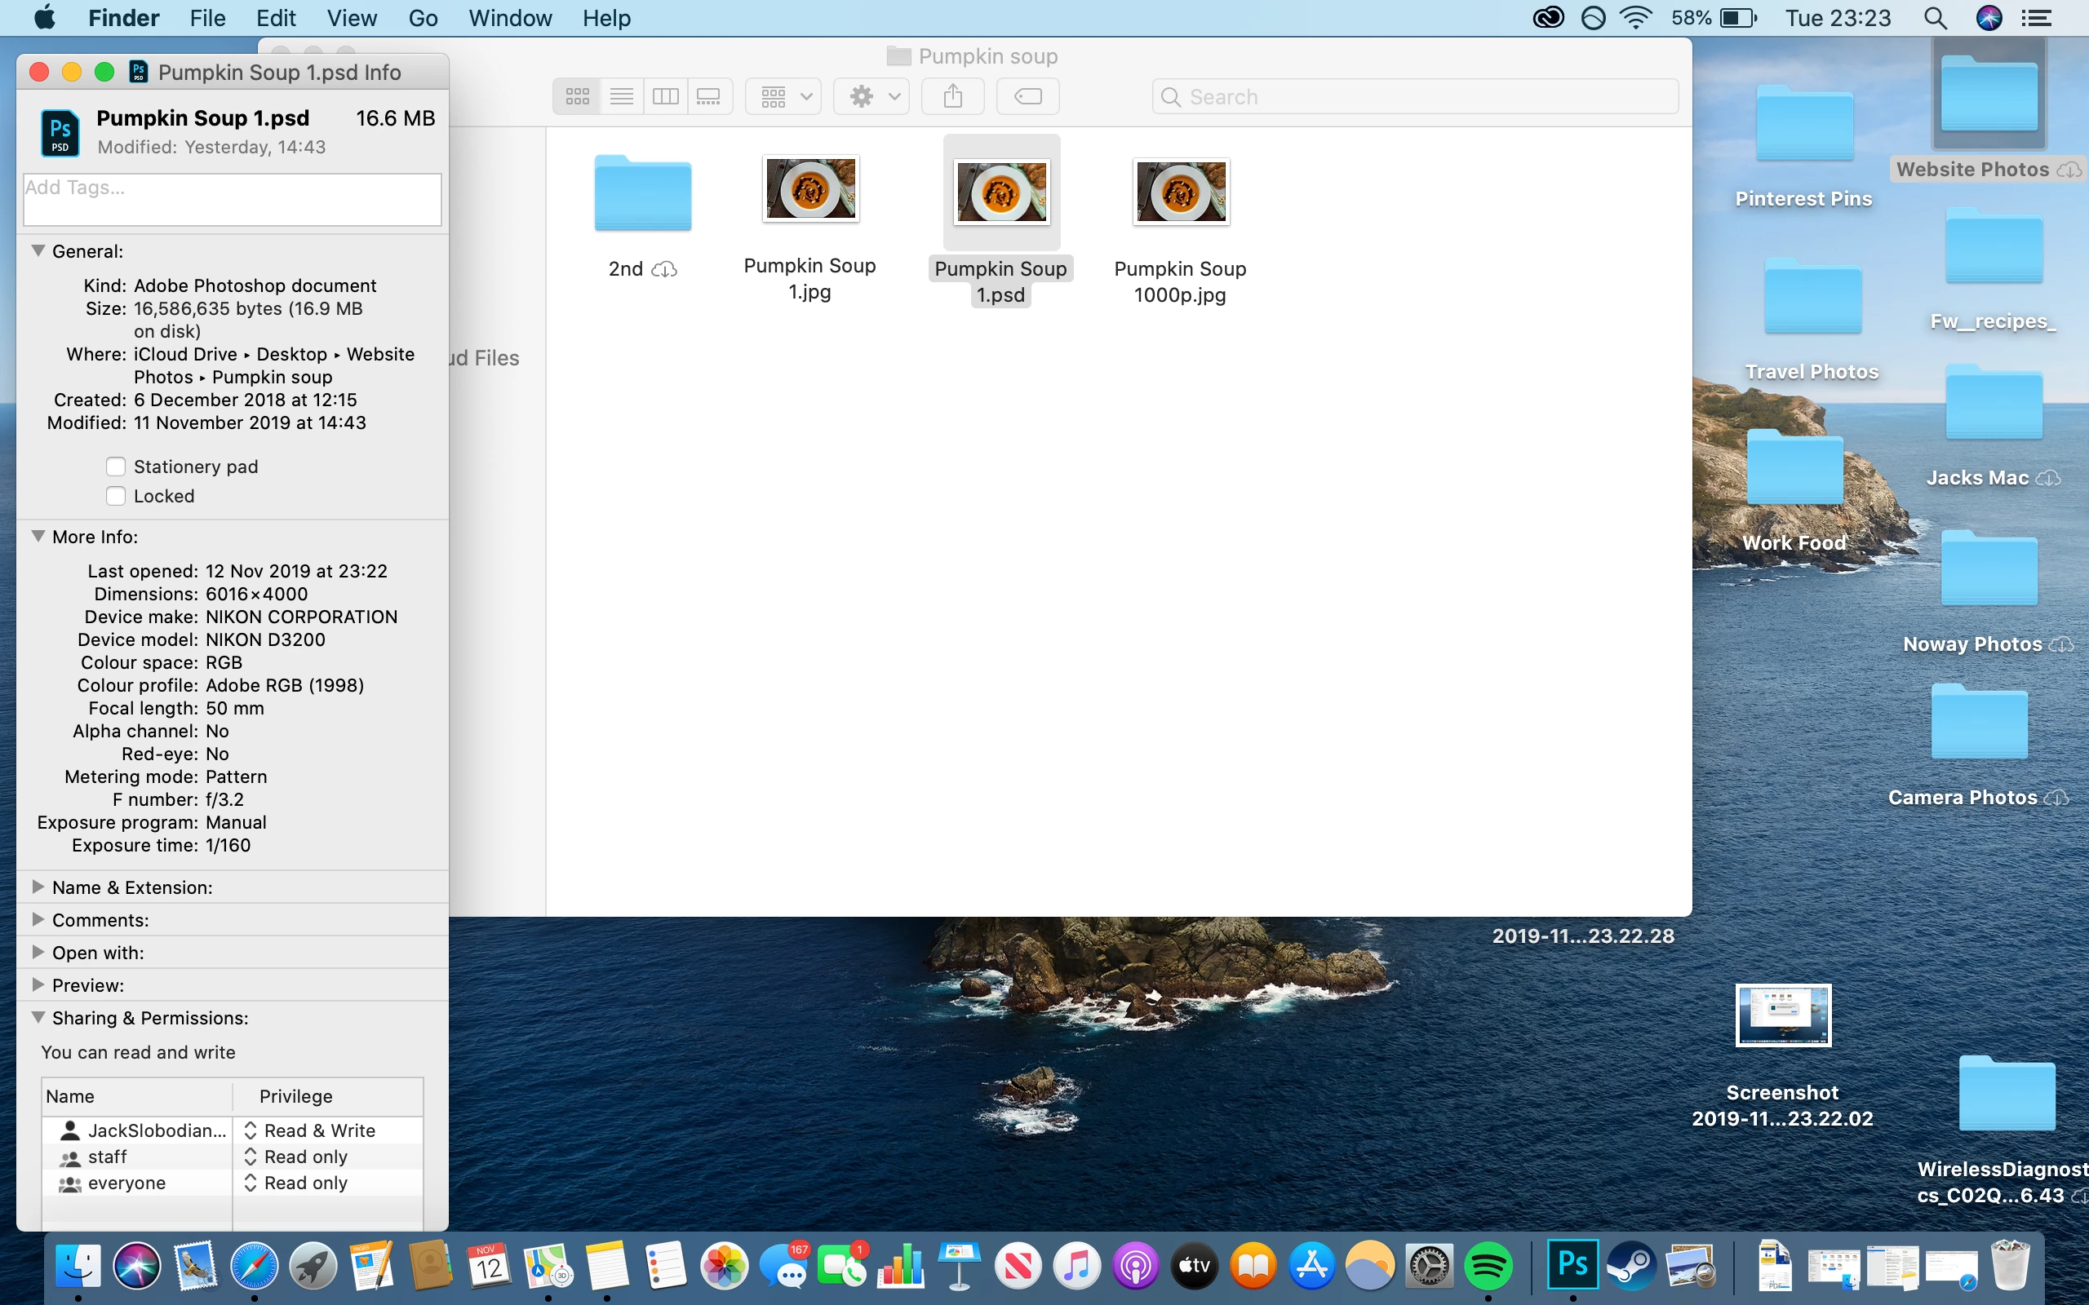Expand the Open with section

38,952
